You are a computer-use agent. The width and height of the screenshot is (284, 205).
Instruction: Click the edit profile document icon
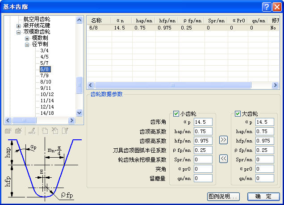point(65,130)
